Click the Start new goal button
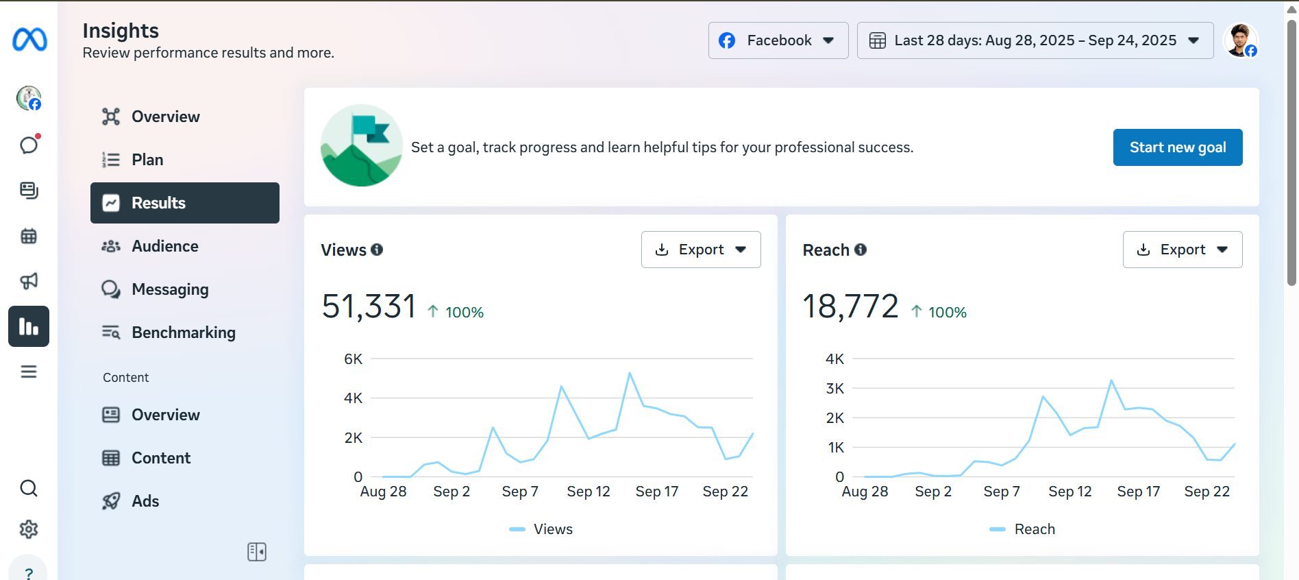Viewport: 1299px width, 580px height. coord(1177,147)
